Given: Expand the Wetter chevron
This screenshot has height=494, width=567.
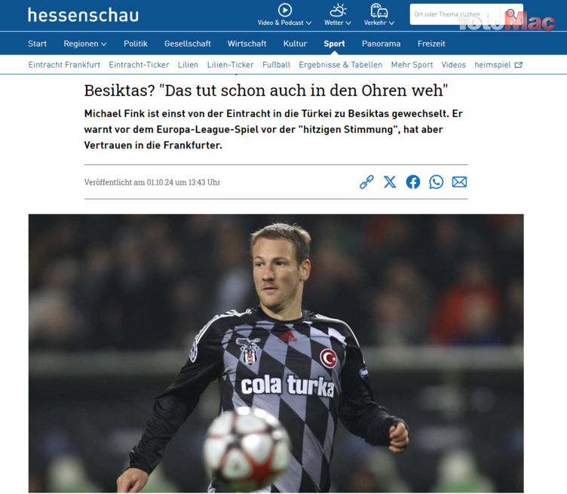Looking at the screenshot, I should click(x=348, y=23).
